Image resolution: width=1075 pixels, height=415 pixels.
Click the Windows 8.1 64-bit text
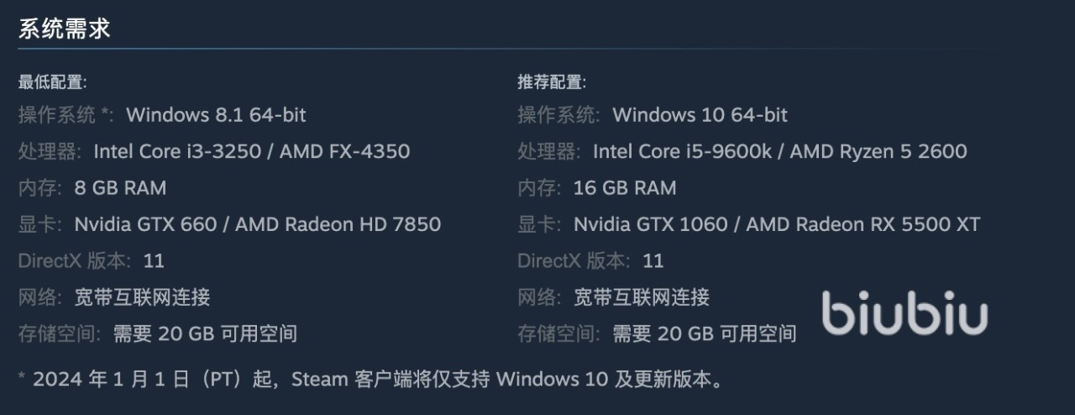click(x=216, y=115)
